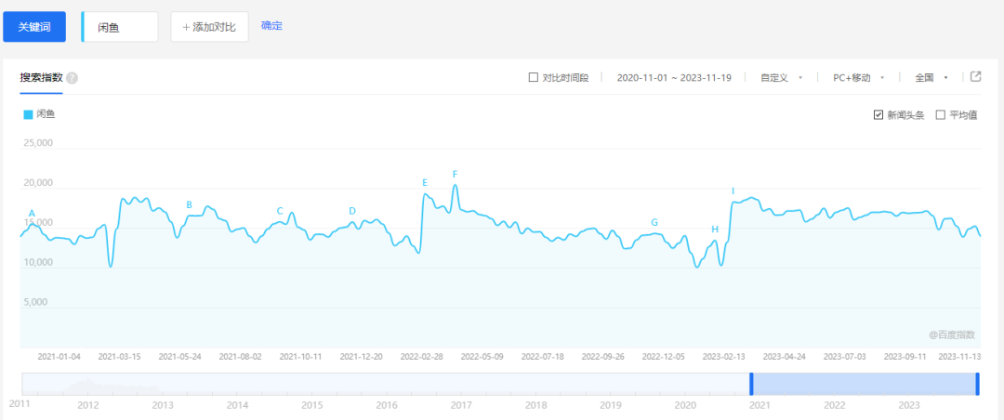Select the 搜索指数 tab
Screen dimensions: 1004x420
tap(41, 77)
